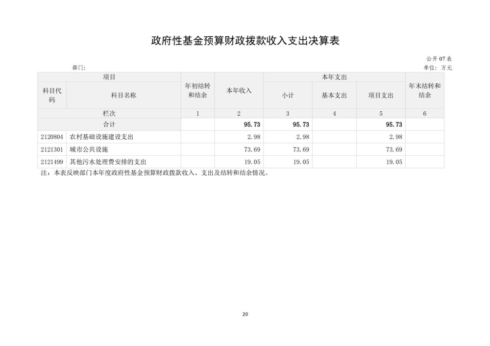490x346 pixels.
Task: Select the 单位: 万元 text
Action: coord(434,68)
